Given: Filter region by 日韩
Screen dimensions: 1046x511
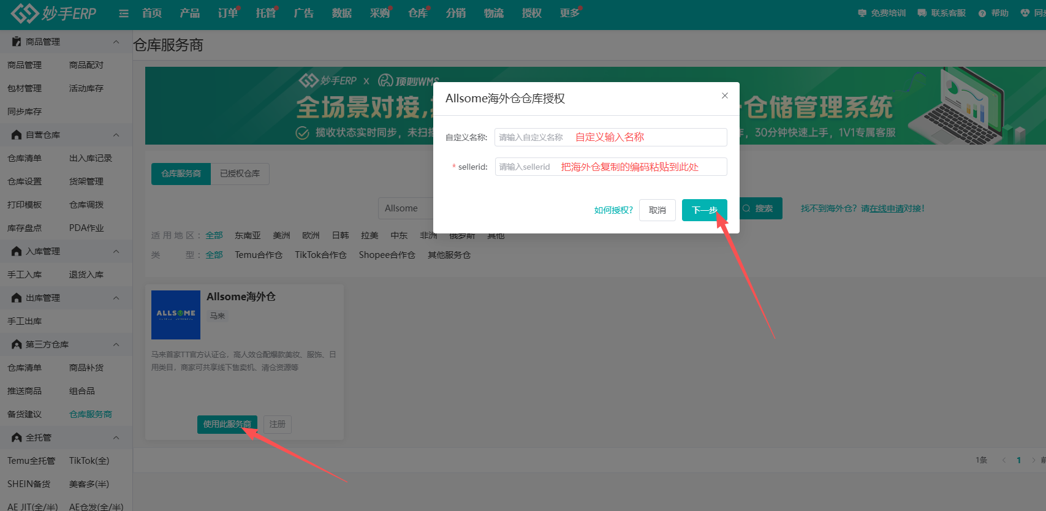Looking at the screenshot, I should click(340, 235).
